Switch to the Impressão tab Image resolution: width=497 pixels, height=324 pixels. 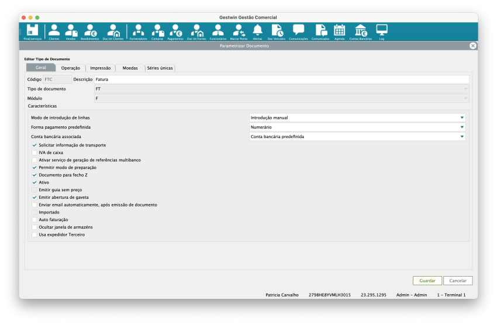point(101,68)
